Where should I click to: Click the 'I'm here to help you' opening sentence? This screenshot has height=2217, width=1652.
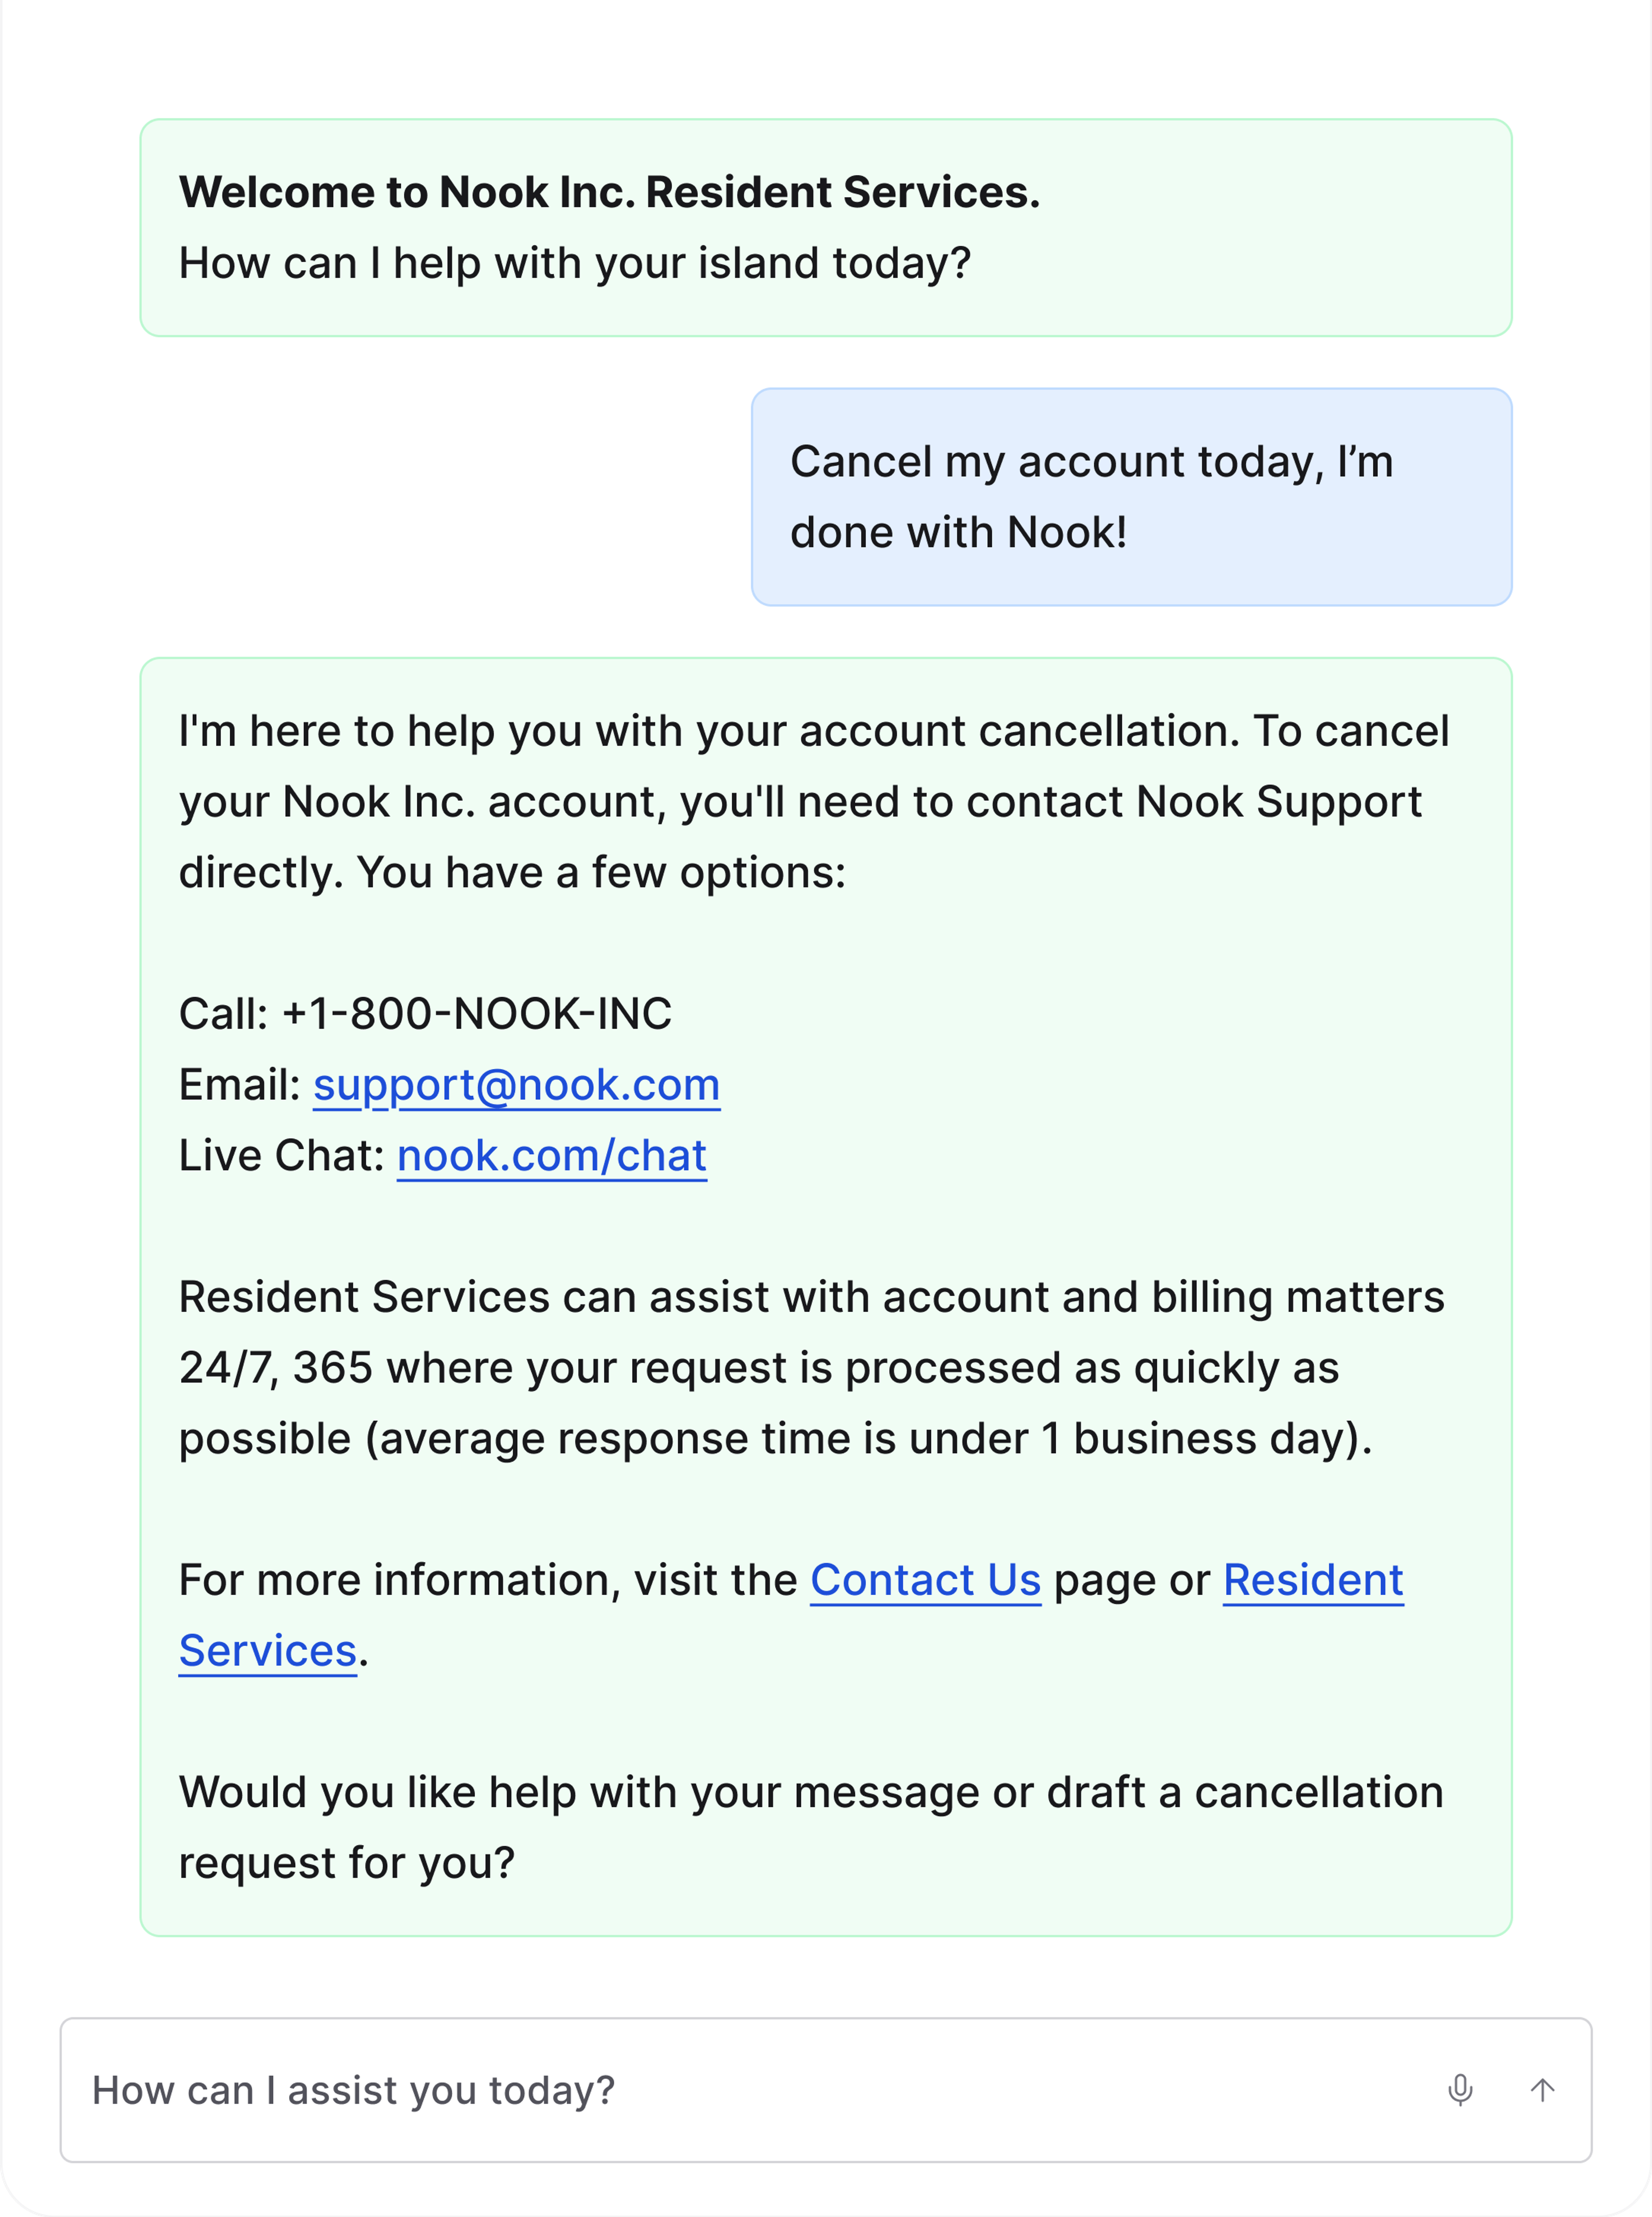coord(709,731)
